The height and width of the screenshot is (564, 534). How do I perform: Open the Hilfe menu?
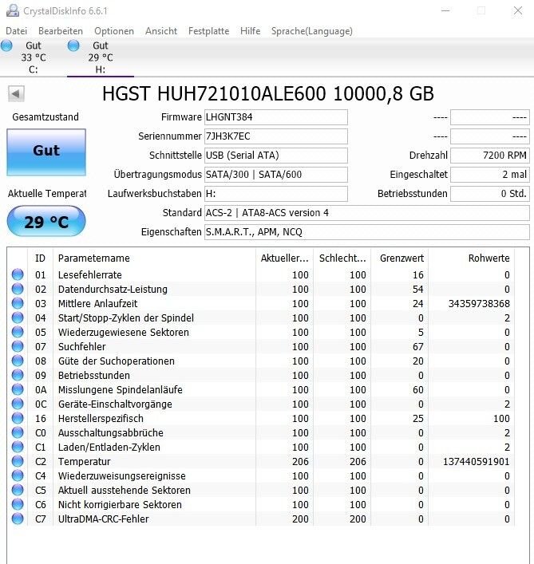click(250, 31)
